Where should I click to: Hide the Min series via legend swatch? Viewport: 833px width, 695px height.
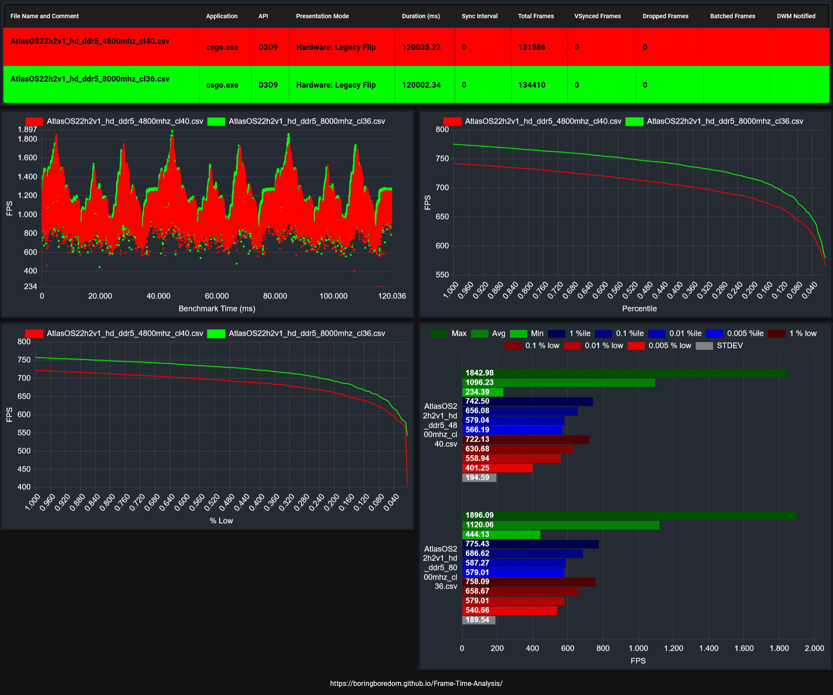(518, 334)
